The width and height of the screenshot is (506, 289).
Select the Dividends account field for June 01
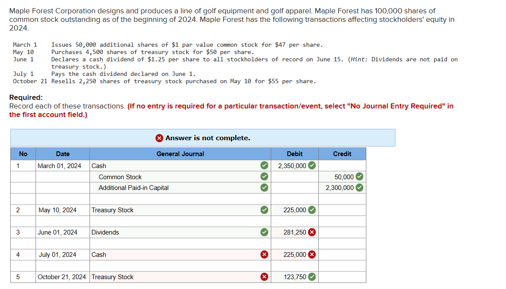tap(180, 232)
